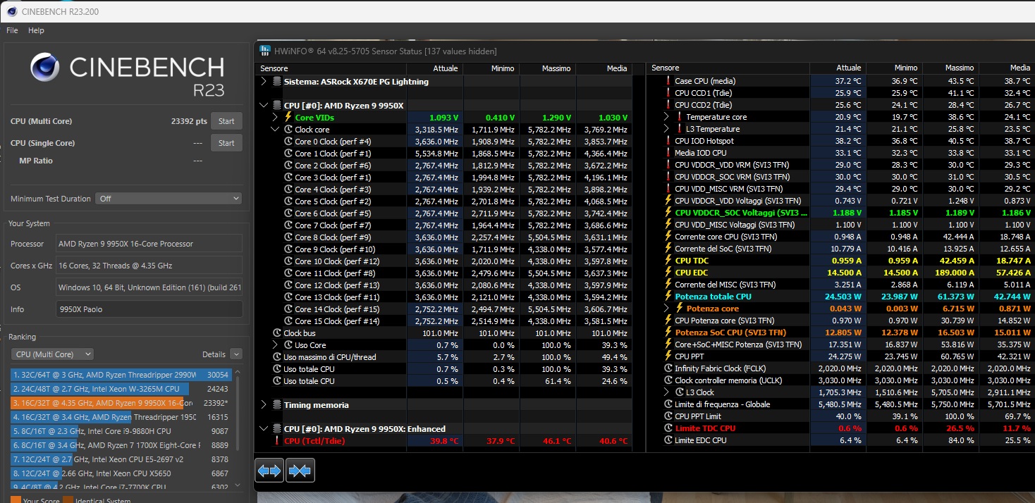The height and width of the screenshot is (503, 1035).
Task: Click the lightning icon beside CPU EDC
Action: click(668, 273)
